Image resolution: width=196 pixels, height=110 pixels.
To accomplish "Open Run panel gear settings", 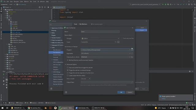I will click(190, 71).
